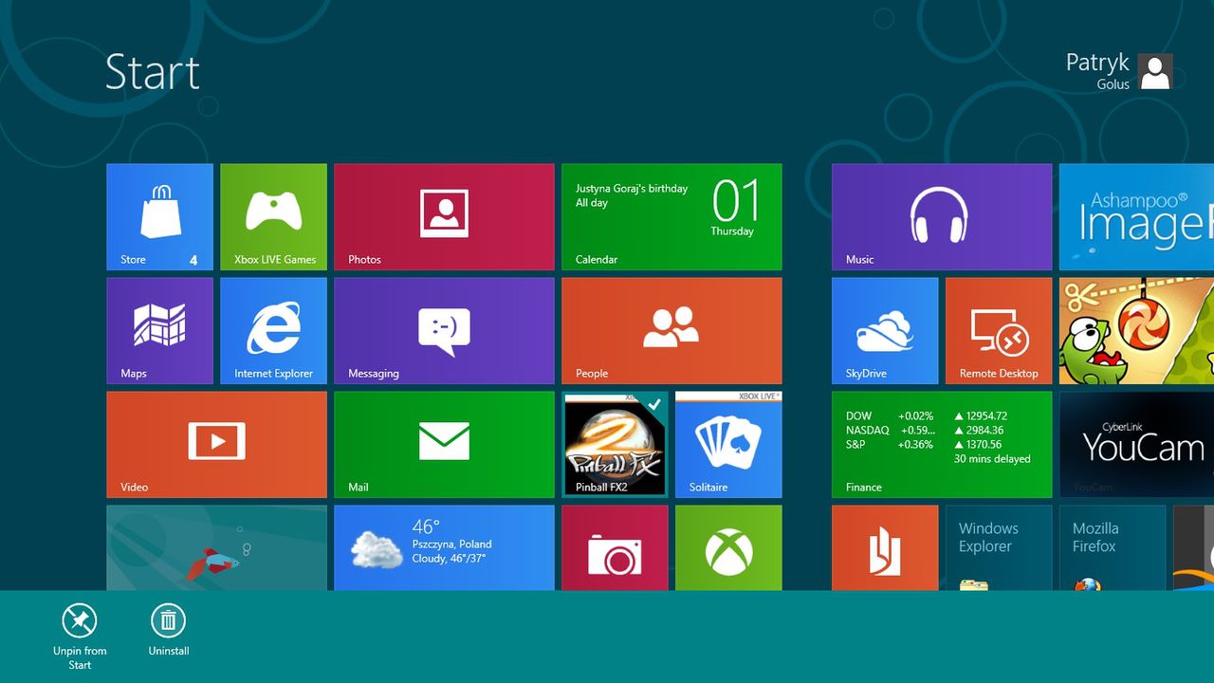Click the Start heading text
Screen dimensions: 1214x683
[153, 72]
